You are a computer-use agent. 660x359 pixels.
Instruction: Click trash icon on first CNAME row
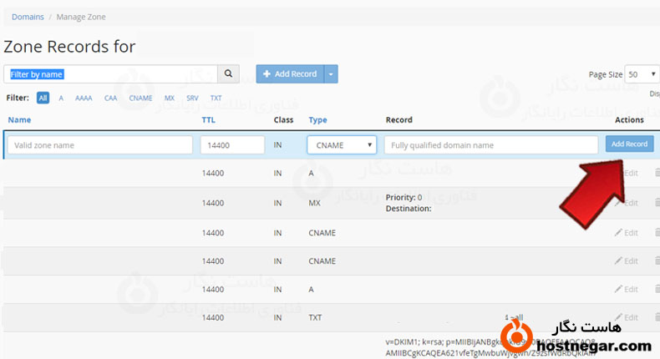[x=657, y=233]
